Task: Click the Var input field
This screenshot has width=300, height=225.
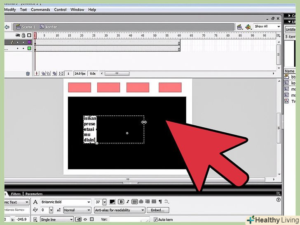Action: (x=129, y=220)
